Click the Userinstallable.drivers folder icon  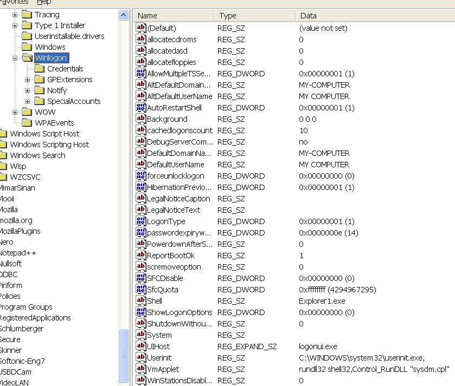(x=27, y=36)
